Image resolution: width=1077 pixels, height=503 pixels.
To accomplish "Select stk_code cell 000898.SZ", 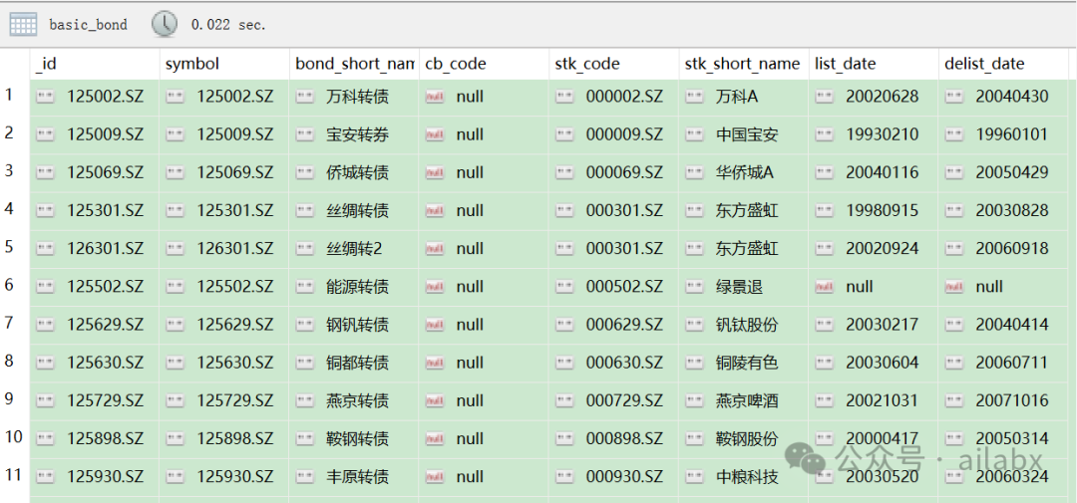I will point(613,438).
